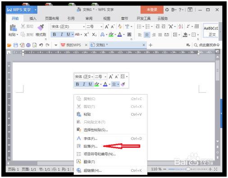228x178 pixels.
Task: Toggle Italic in the floating mini toolbar
Action: coord(84,84)
